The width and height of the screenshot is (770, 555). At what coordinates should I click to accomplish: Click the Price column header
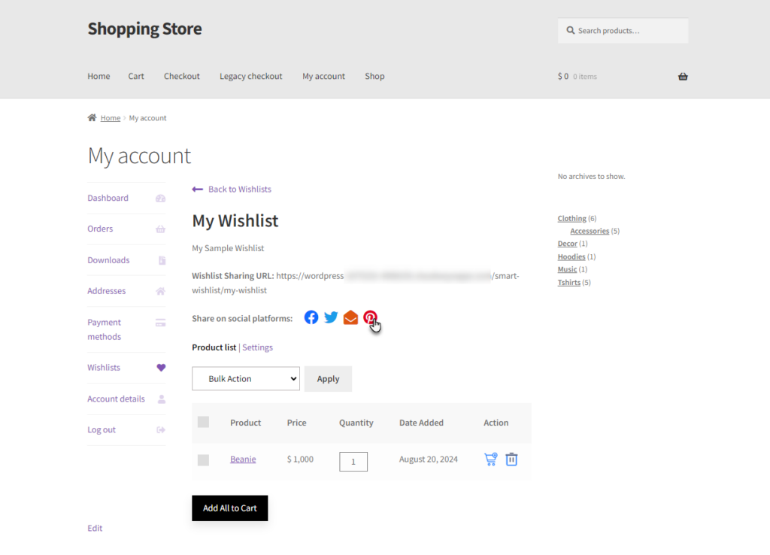pos(296,423)
